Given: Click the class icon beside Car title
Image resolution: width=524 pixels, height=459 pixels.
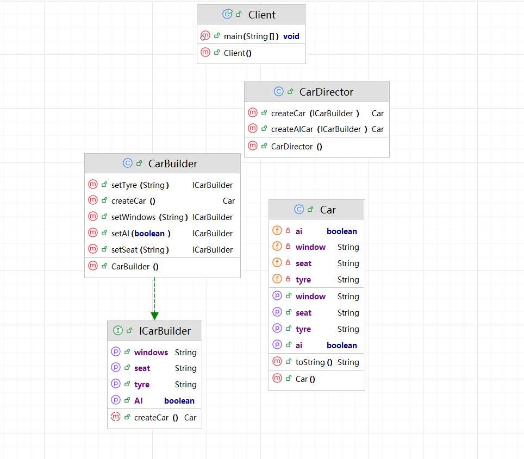Looking at the screenshot, I should point(299,210).
